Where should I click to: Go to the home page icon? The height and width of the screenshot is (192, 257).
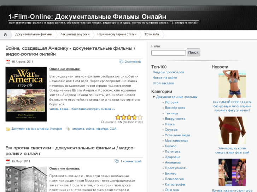(5, 35)
